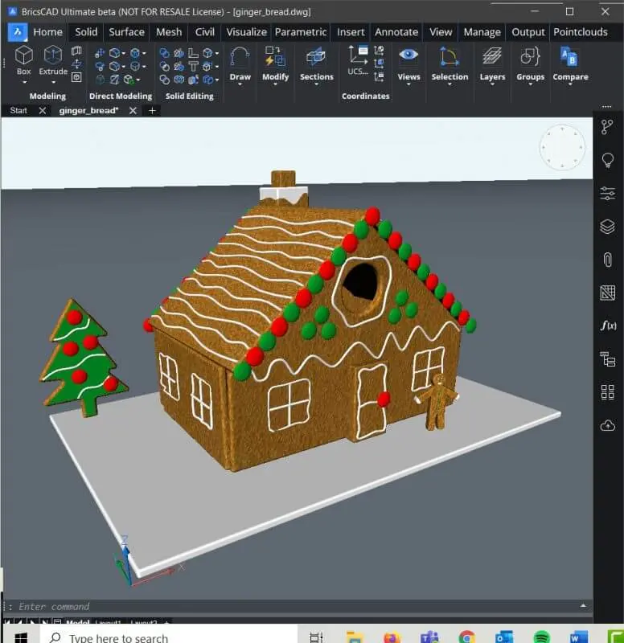Screen dimensions: 624x643
Task: Open the Parametric ribbon tab
Action: (301, 32)
